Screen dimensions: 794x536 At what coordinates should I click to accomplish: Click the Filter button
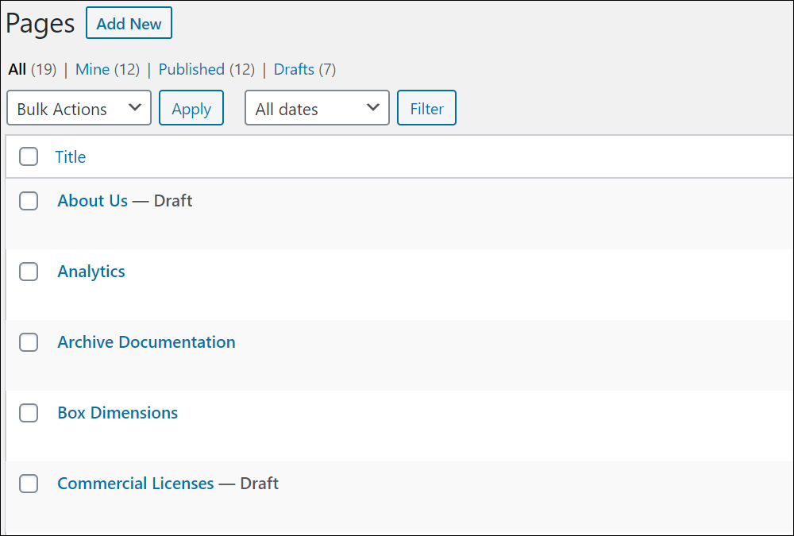pyautogui.click(x=426, y=108)
